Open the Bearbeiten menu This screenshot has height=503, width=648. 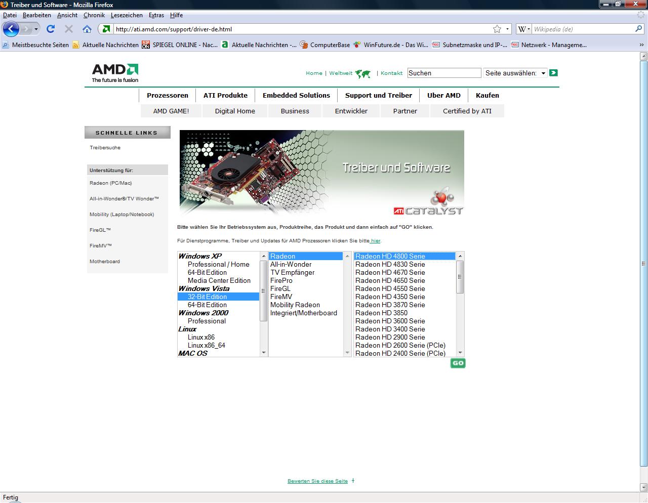click(36, 15)
